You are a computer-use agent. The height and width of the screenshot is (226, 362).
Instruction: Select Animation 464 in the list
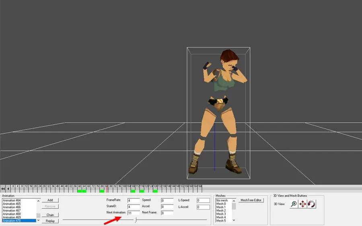[x=12, y=200]
